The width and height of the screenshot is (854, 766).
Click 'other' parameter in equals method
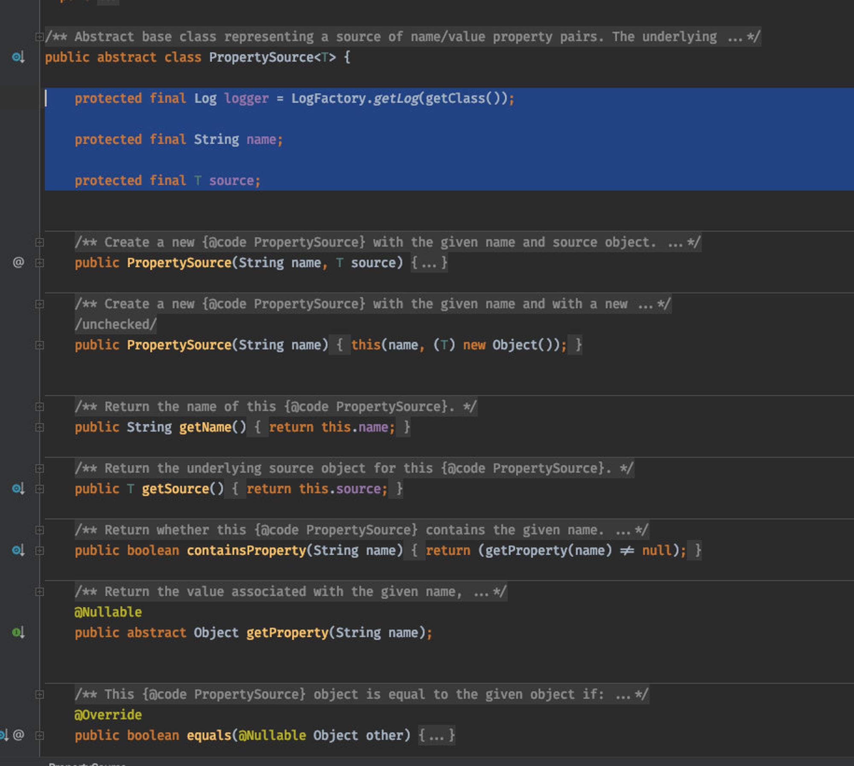coord(384,735)
